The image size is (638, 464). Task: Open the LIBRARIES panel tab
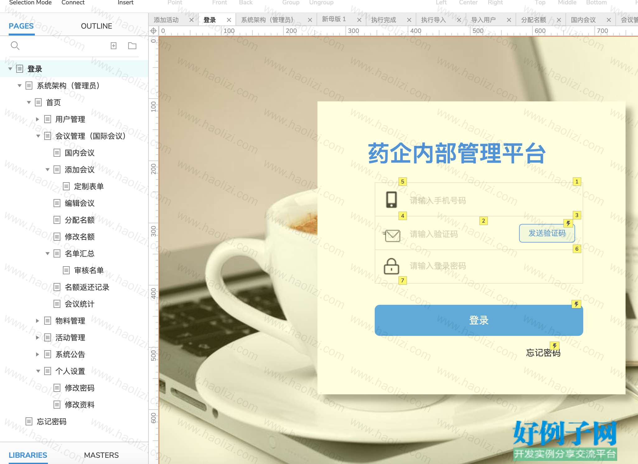point(28,455)
